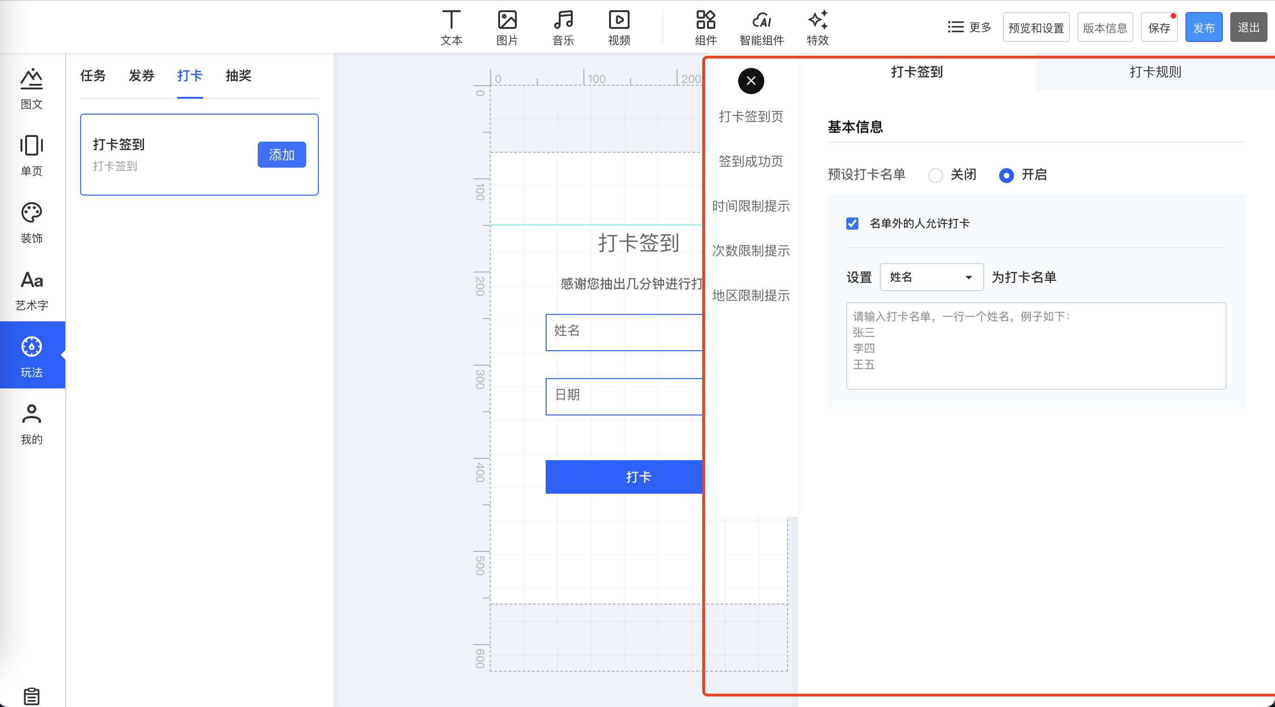
Task: Switch to the 打卡签到 settings tab
Action: (x=917, y=72)
